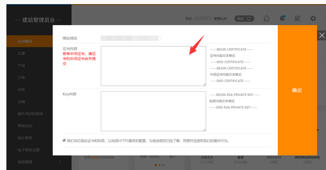The width and height of the screenshot is (326, 170).
Task: Click the edit pencil icon
Action: (297, 18)
